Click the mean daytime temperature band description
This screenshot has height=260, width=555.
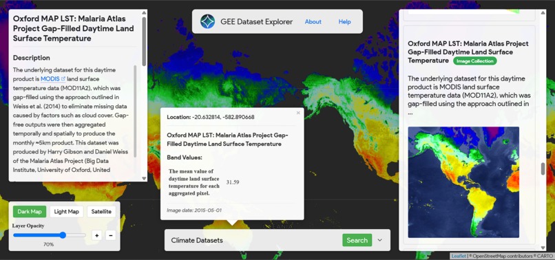[x=194, y=182]
